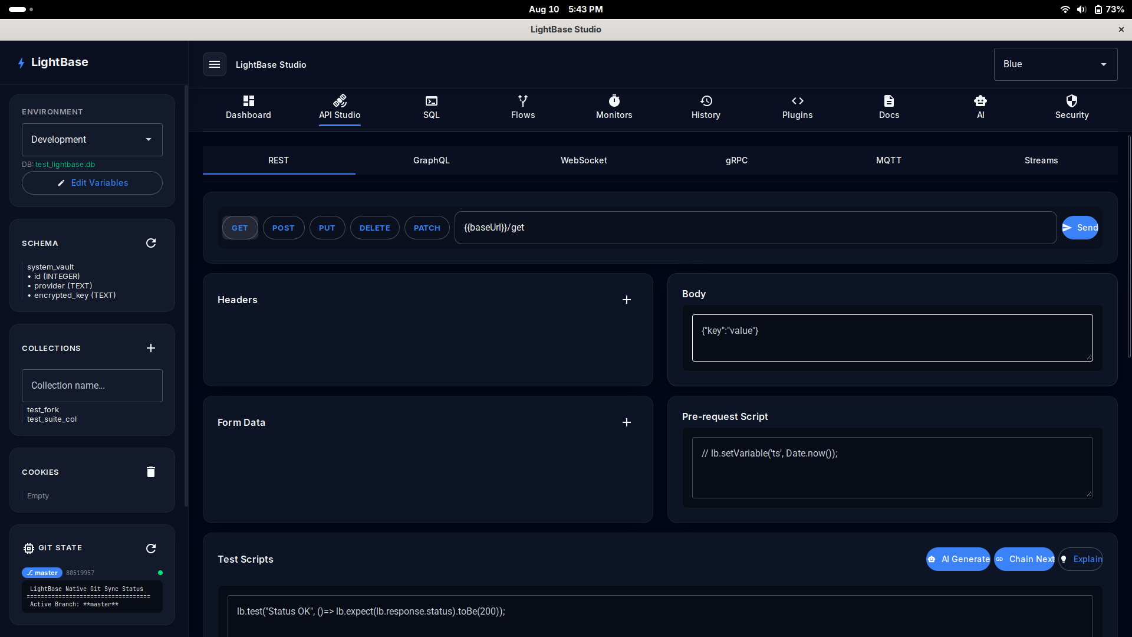Viewport: 1132px width, 637px height.
Task: Select the PATCH method
Action: tap(427, 228)
